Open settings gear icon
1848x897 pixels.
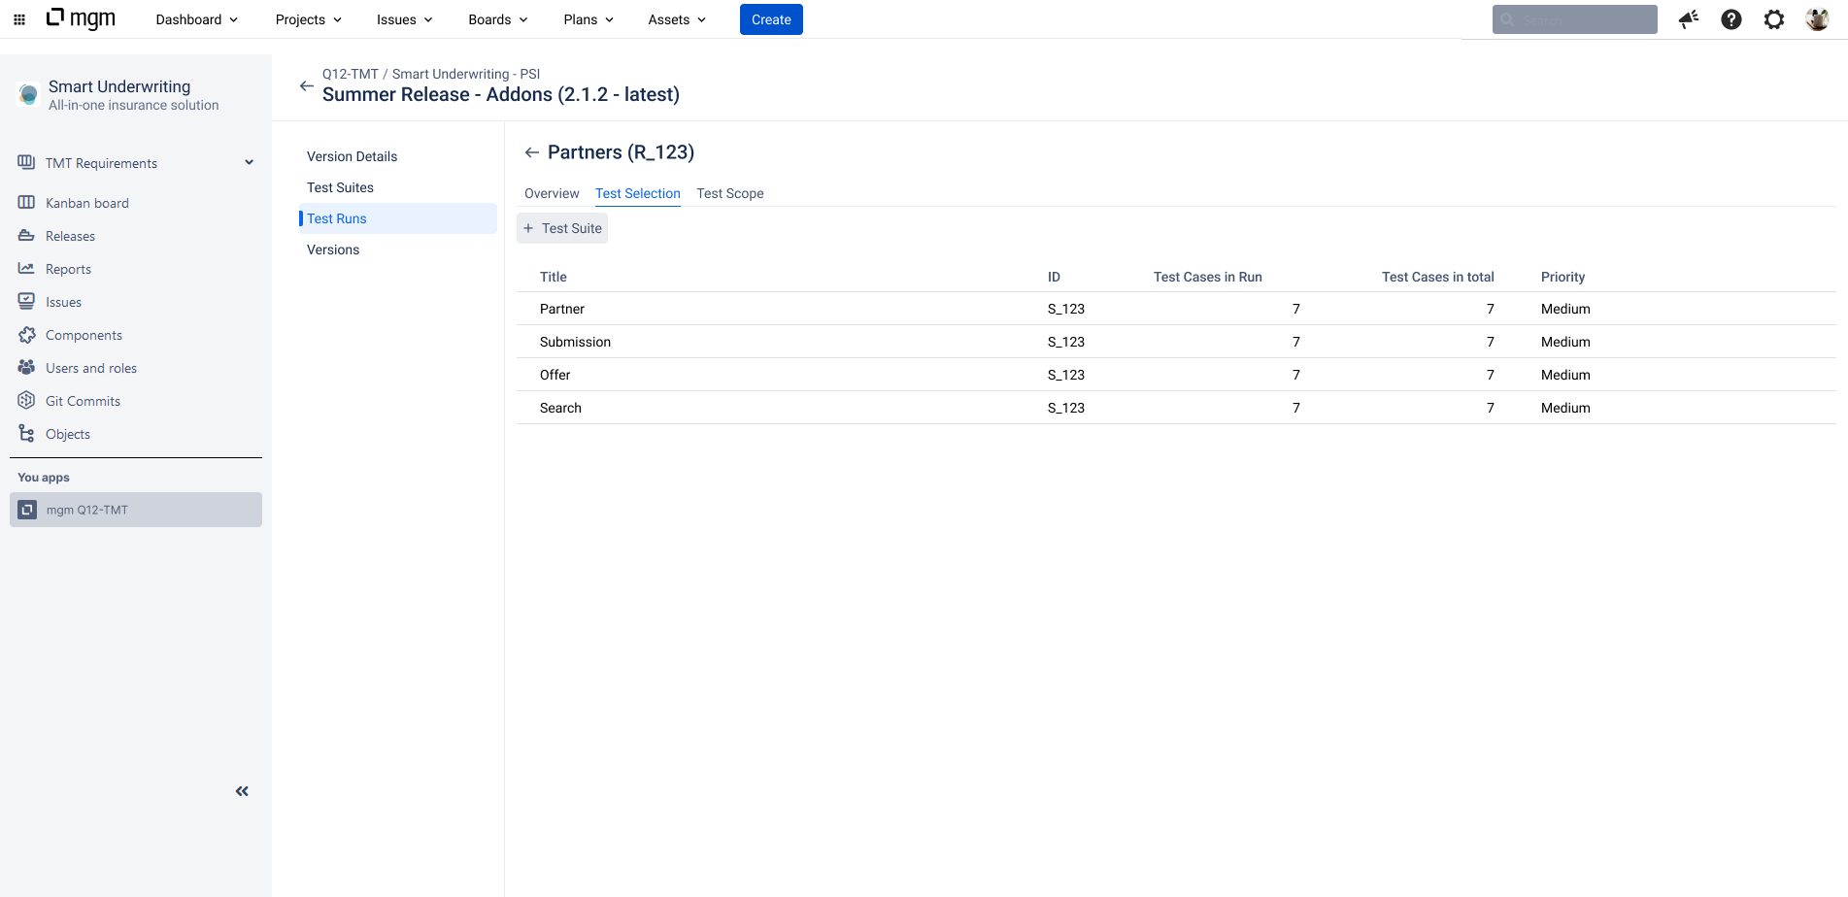click(1773, 19)
